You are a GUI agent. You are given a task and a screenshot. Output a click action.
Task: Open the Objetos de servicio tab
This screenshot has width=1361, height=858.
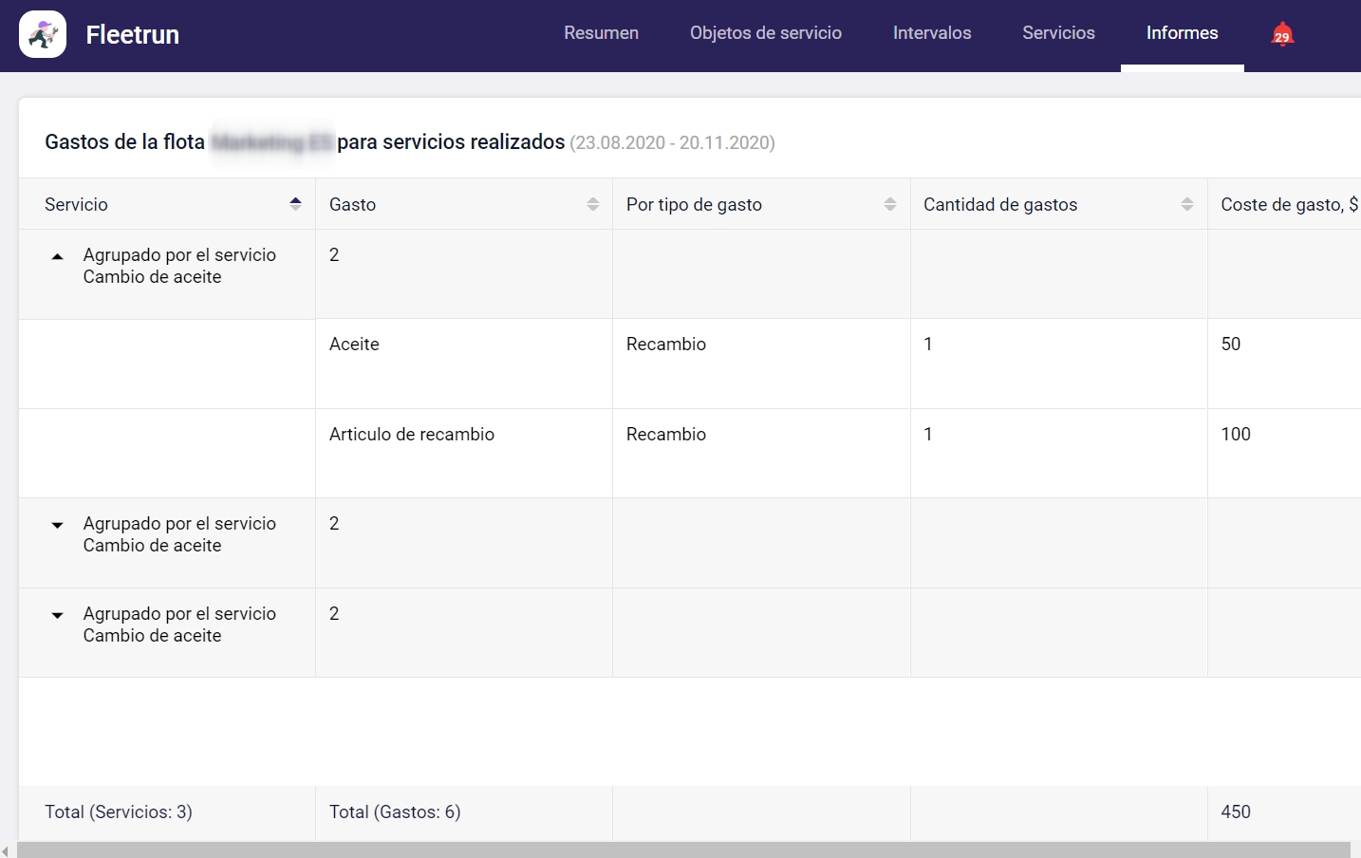(x=765, y=33)
